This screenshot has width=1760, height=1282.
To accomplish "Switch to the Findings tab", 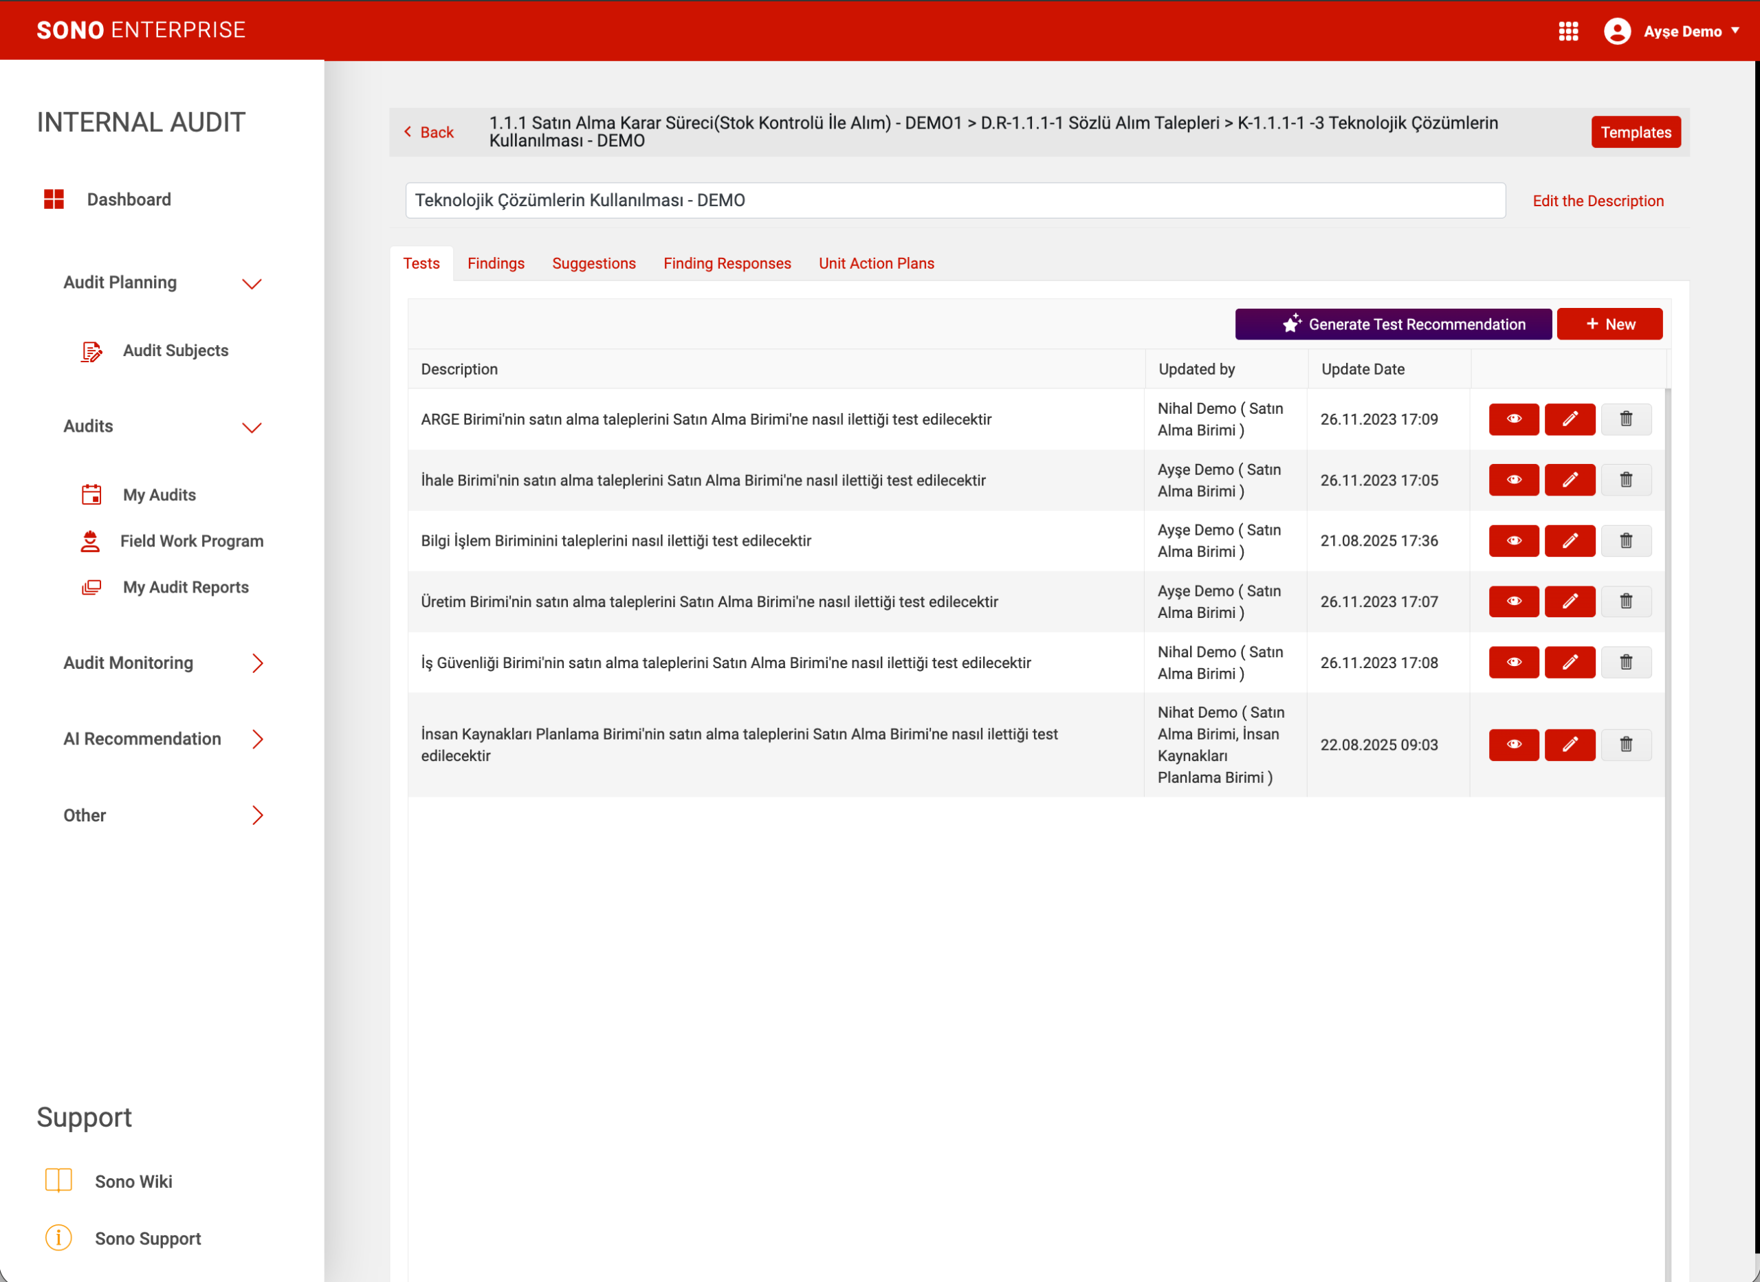I will click(x=495, y=264).
